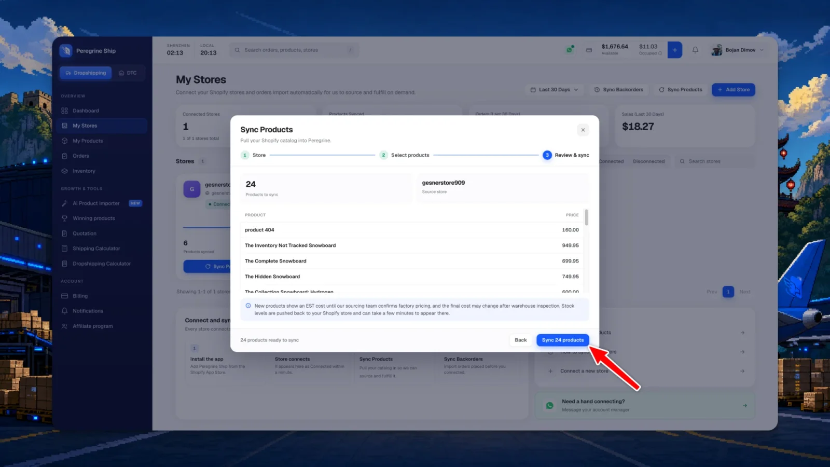Viewport: 830px width, 467px height.
Task: Focus the search orders, products, stores field
Action: (294, 50)
